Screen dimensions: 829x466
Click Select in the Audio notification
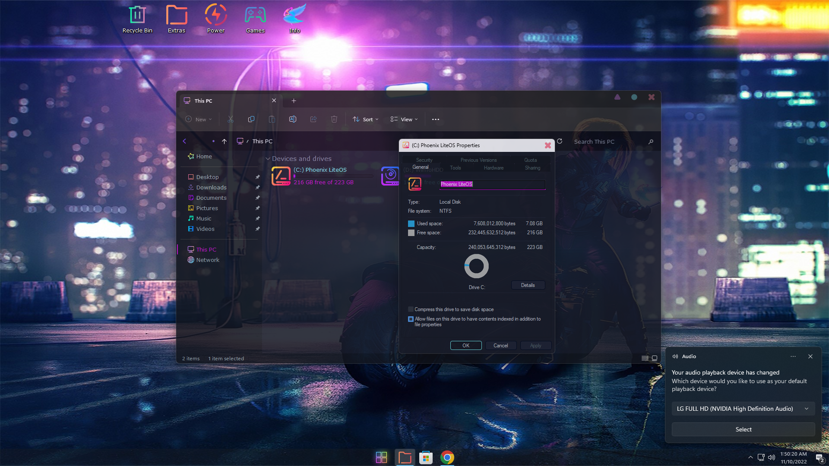coord(743,429)
